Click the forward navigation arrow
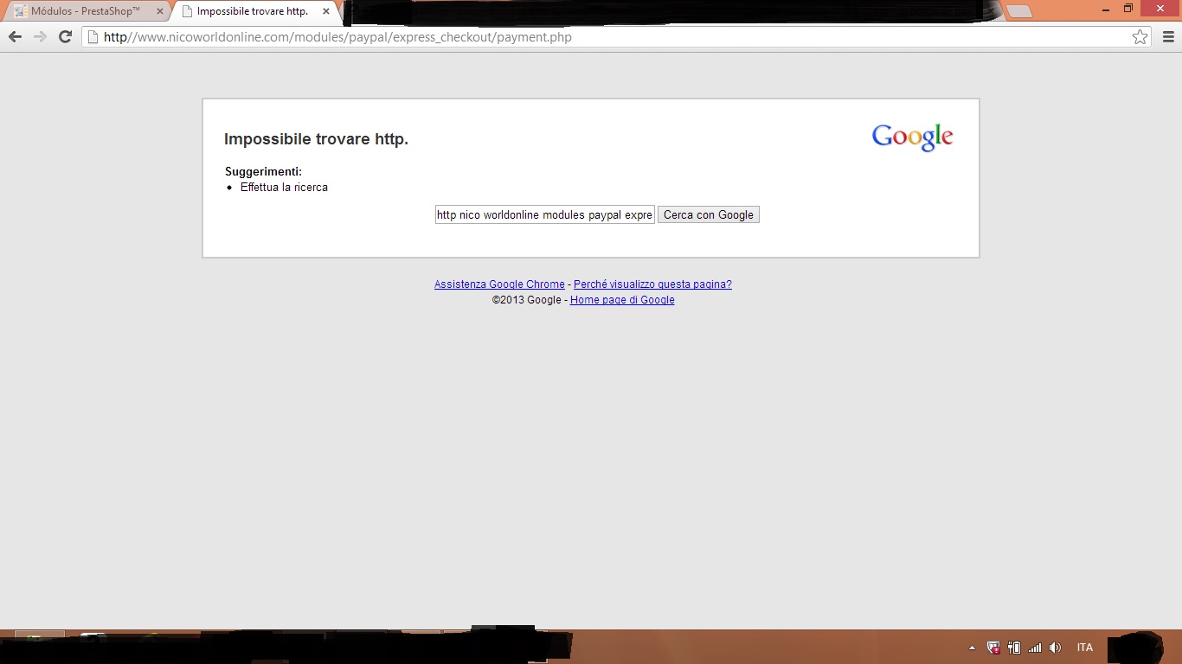 coord(40,37)
